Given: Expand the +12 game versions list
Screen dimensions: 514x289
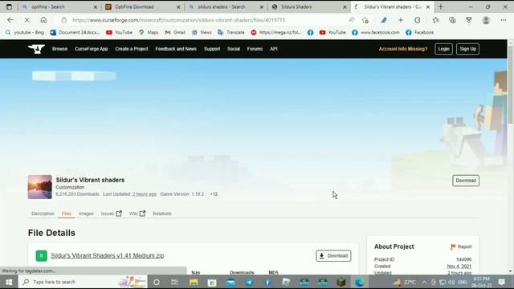Looking at the screenshot, I should click(214, 194).
